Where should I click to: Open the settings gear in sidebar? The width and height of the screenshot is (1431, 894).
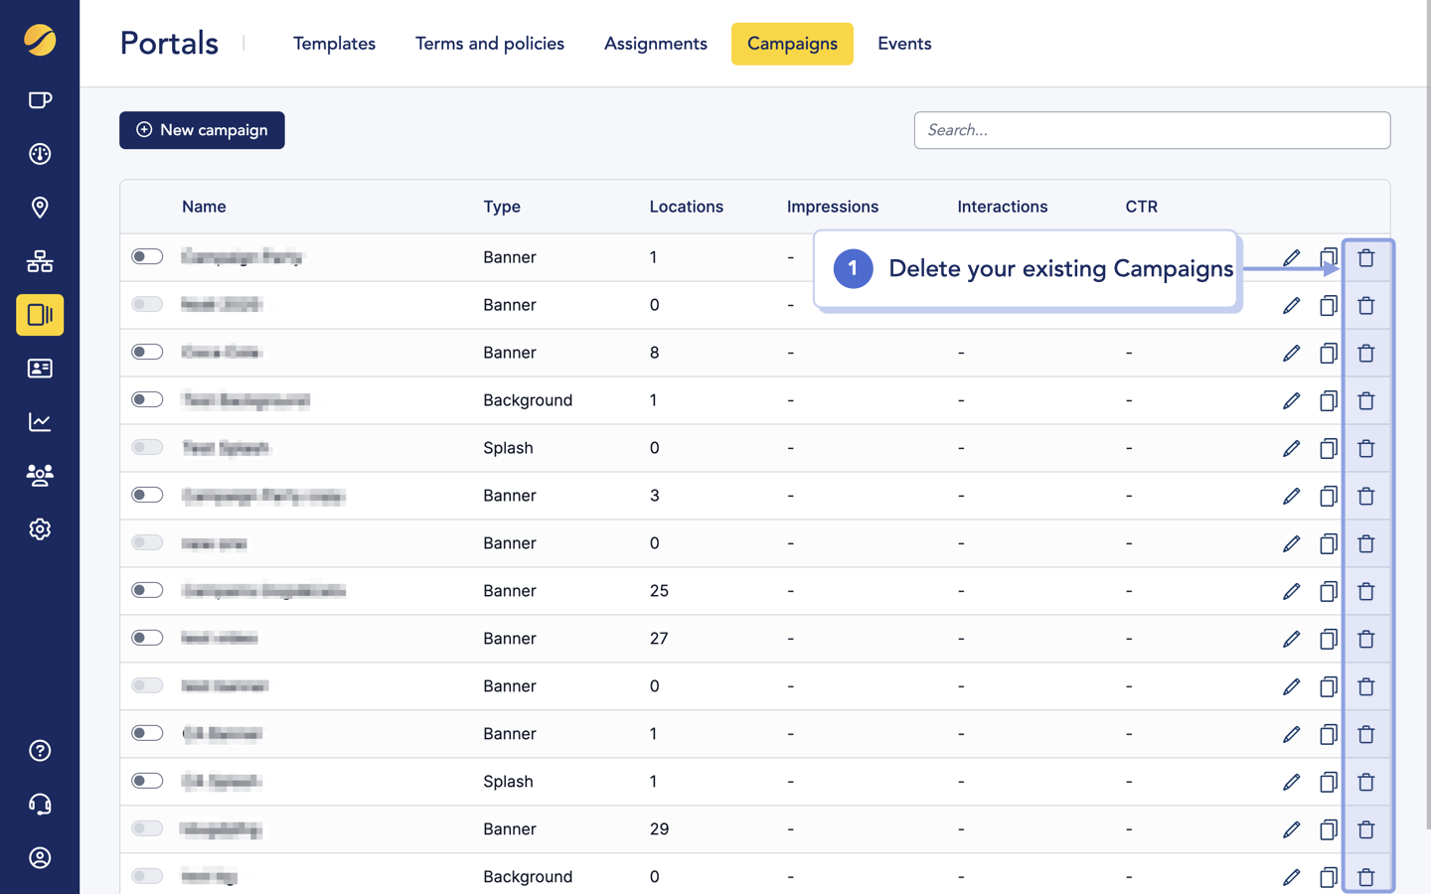pyautogui.click(x=40, y=529)
